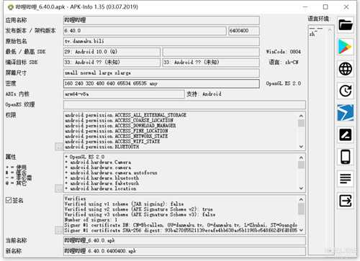Screen dimensions: 360x261
Task: Click up arrow of signature scrollbar
Action: click(x=301, y=199)
